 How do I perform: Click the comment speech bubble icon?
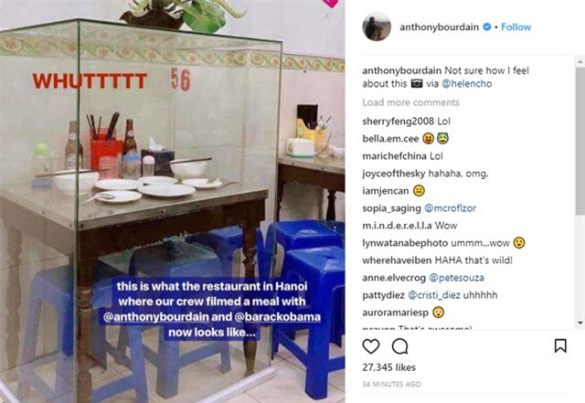pyautogui.click(x=399, y=346)
